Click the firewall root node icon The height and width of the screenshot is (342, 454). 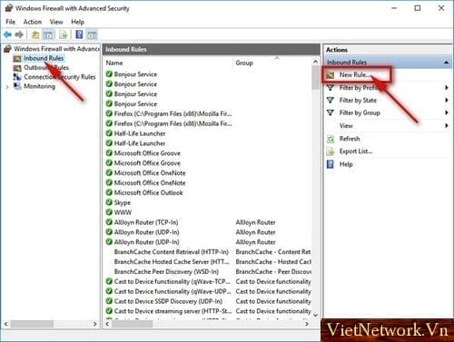pos(7,49)
